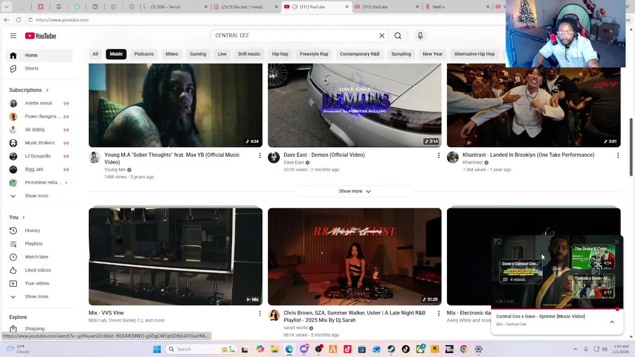Open Young M.A Sober Thoughts thumbnail
The image size is (635, 357).
coord(176,105)
